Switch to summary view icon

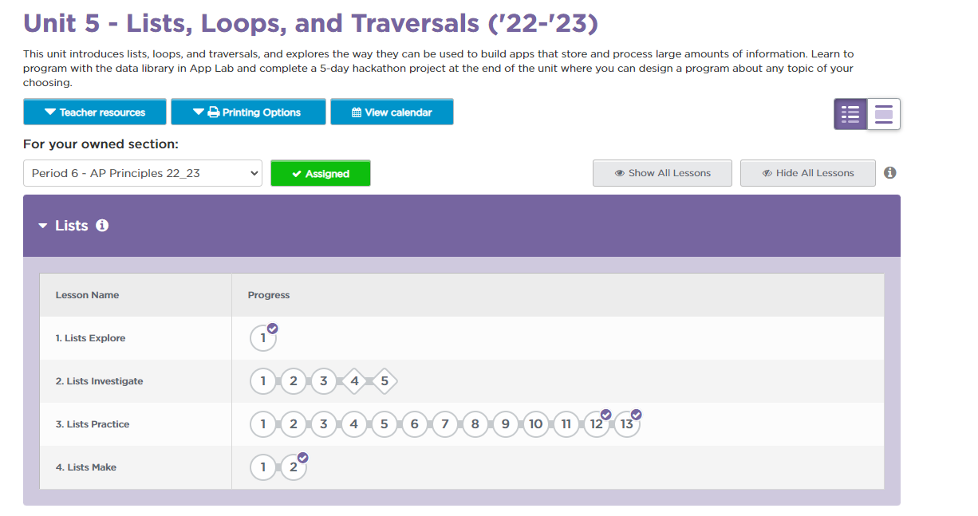884,114
